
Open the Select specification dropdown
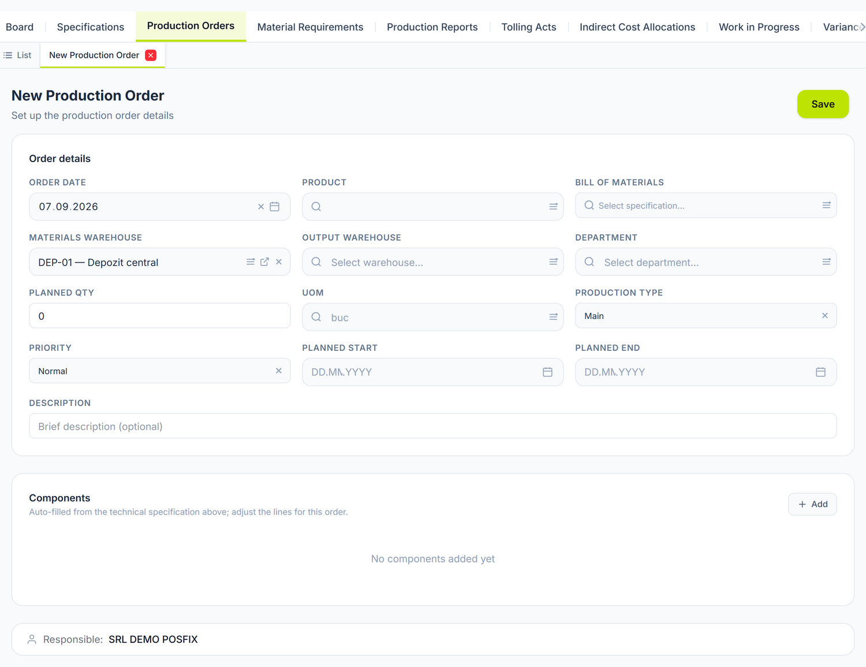706,205
